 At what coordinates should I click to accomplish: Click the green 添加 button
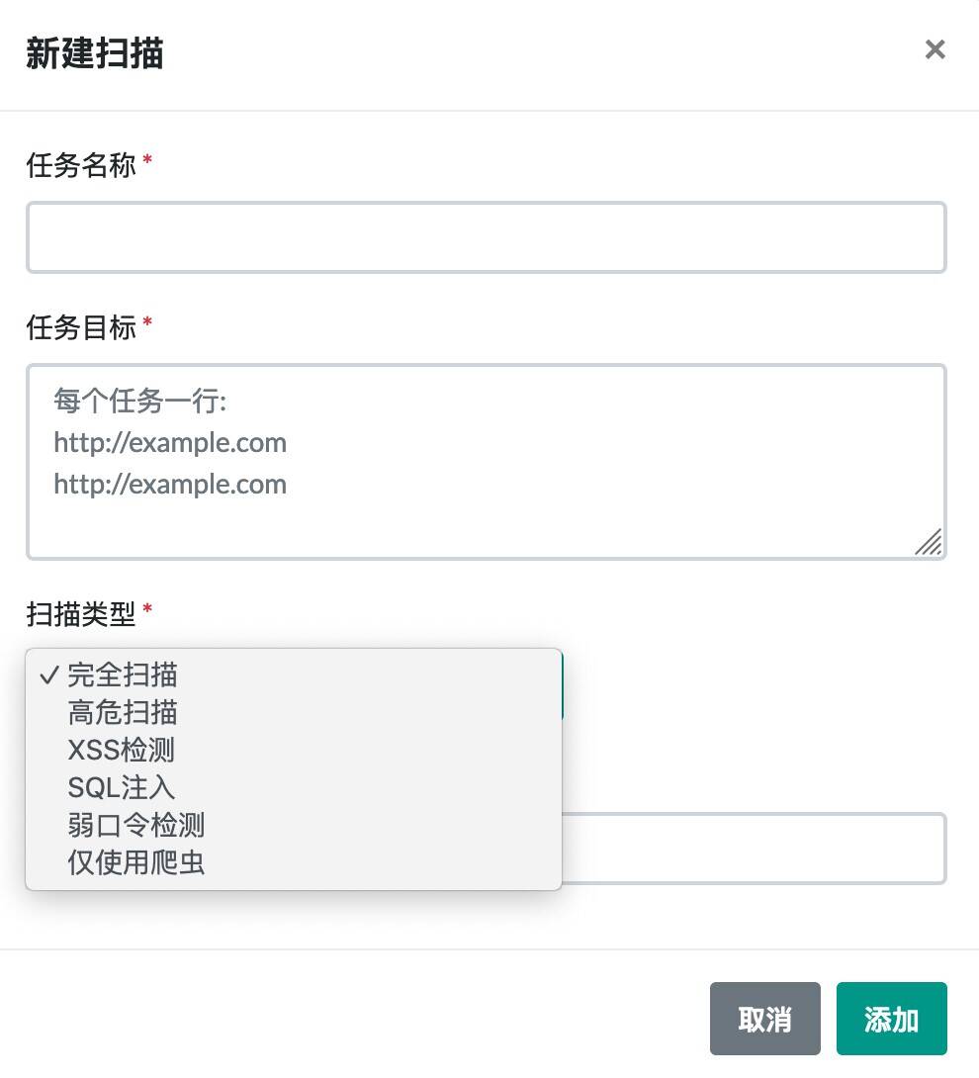(892, 1019)
